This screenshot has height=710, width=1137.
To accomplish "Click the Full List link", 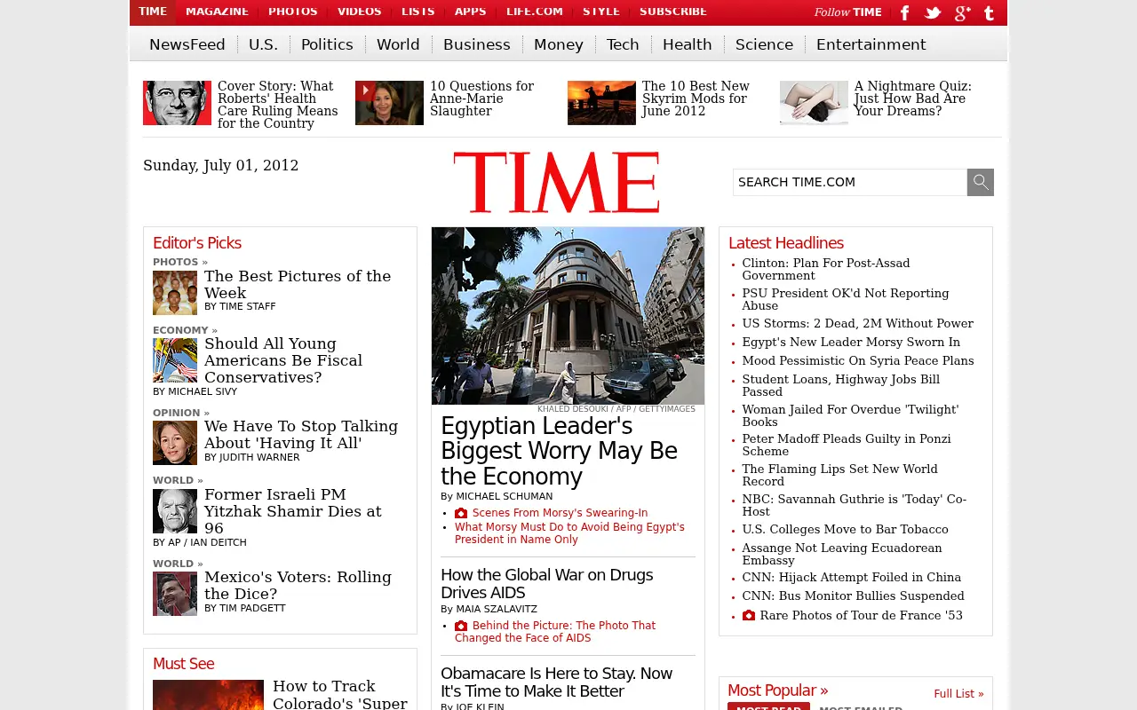I will click(958, 694).
